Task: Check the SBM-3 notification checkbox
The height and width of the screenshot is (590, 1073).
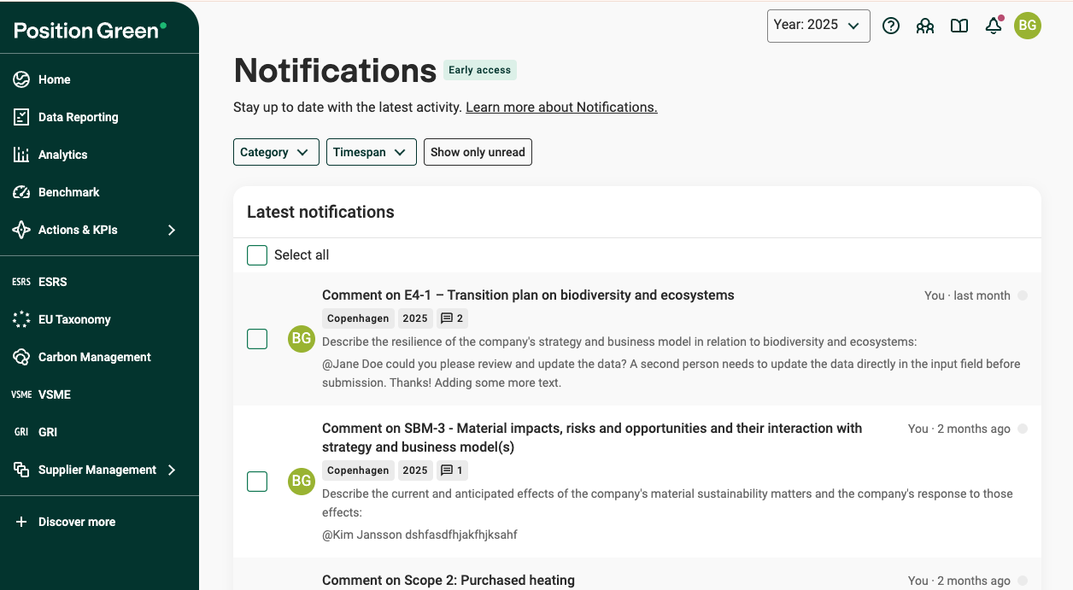Action: pos(257,482)
